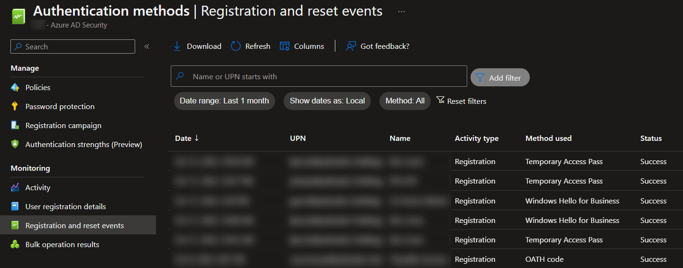
Task: Download the events list
Action: [x=197, y=46]
